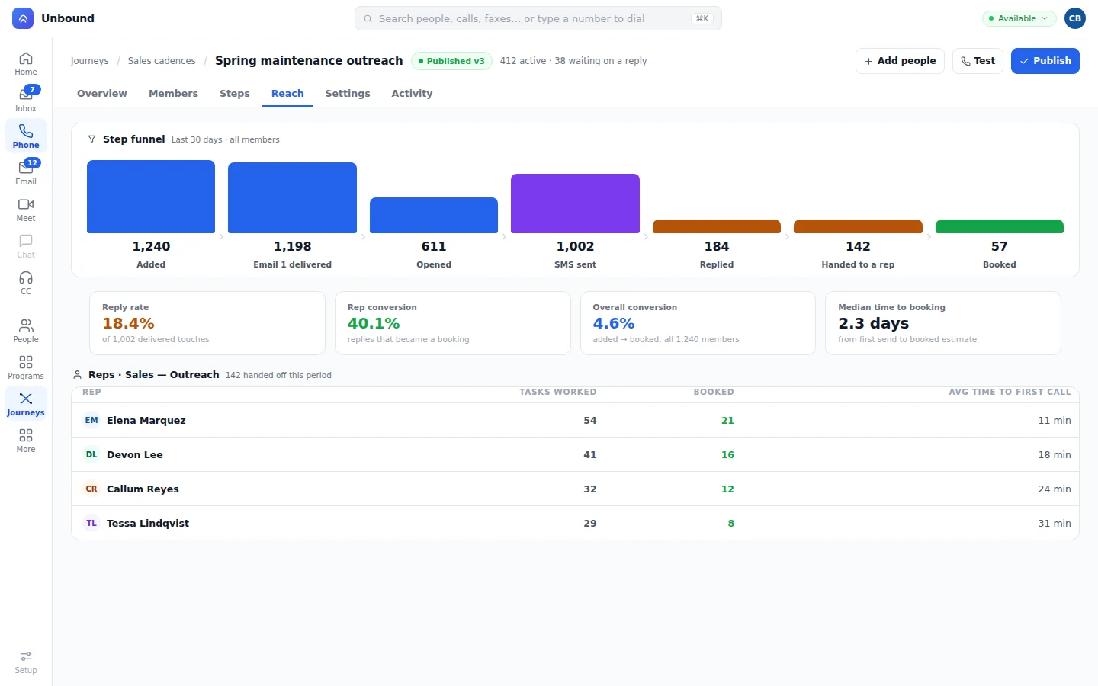Click the green Booked funnel bar
The image size is (1098, 686).
(x=1000, y=226)
